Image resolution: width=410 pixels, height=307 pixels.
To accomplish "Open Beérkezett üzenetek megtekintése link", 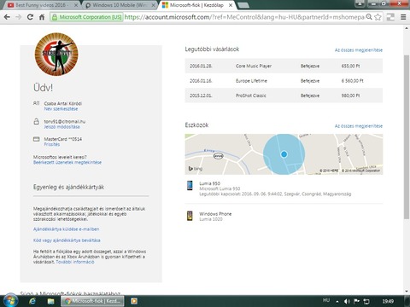I will [x=67, y=162].
